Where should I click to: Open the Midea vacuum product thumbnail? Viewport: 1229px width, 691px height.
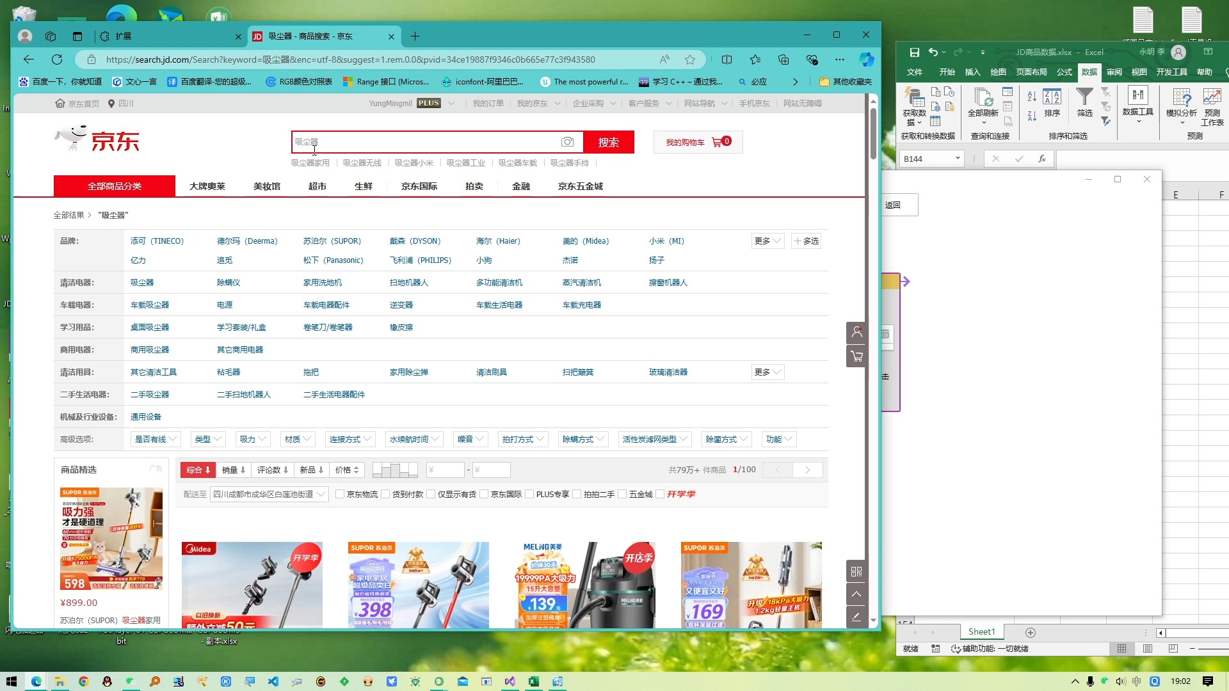tap(252, 585)
